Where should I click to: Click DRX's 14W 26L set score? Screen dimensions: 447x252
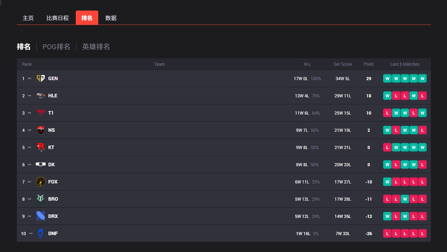pyautogui.click(x=343, y=217)
